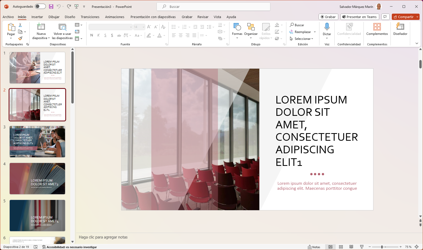Open the Organizar arrange menu
This screenshot has height=250, width=423.
(251, 31)
